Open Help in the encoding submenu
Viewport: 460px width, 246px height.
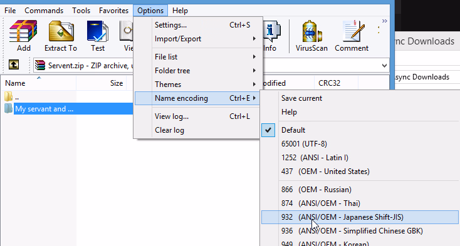(x=360, y=112)
